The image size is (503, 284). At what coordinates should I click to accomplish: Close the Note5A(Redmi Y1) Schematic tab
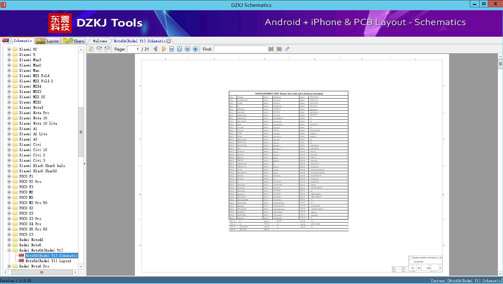point(169,41)
